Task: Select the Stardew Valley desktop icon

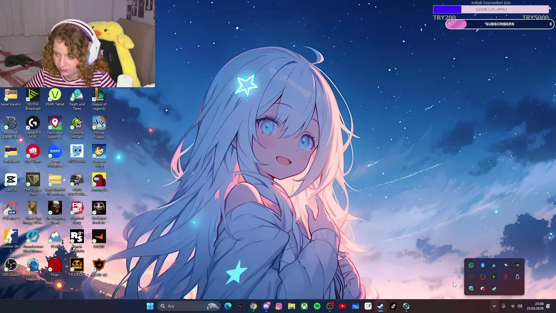Action: (99, 156)
